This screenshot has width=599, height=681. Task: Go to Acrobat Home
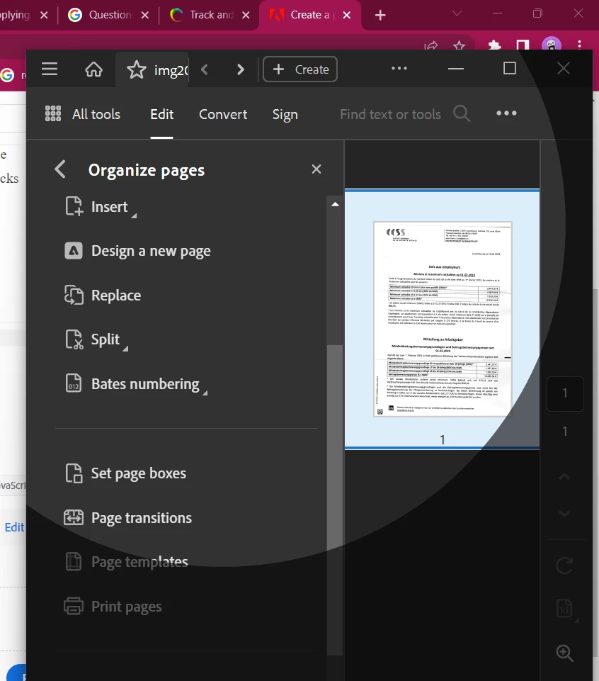tap(93, 69)
